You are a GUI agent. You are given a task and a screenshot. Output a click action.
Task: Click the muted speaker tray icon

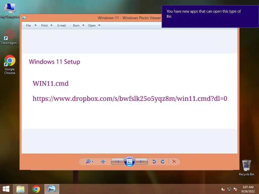pyautogui.click(x=223, y=189)
